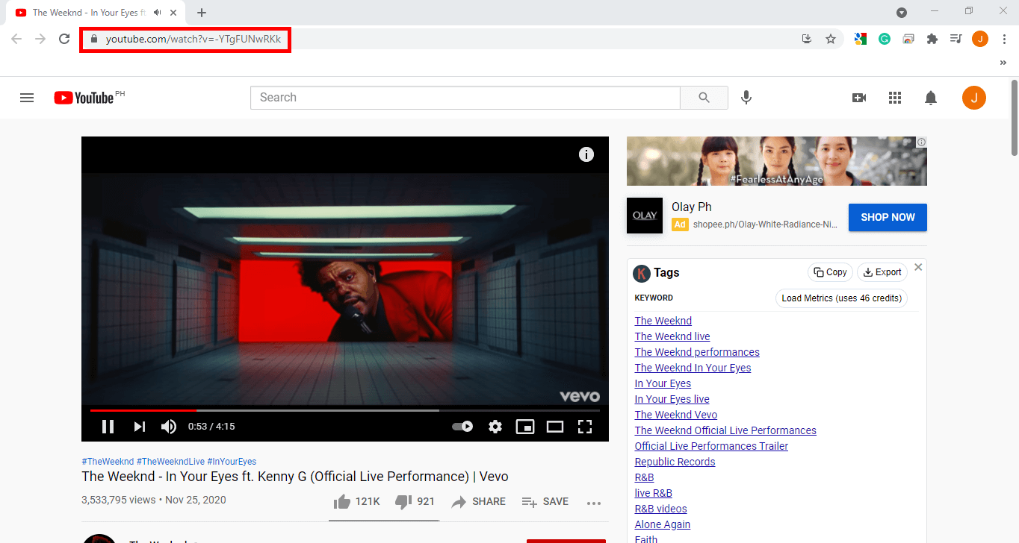Click the search magnifier button
This screenshot has height=543, width=1019.
point(704,98)
